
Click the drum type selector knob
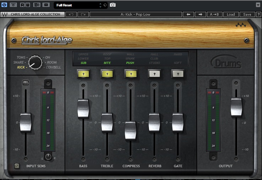(35, 62)
